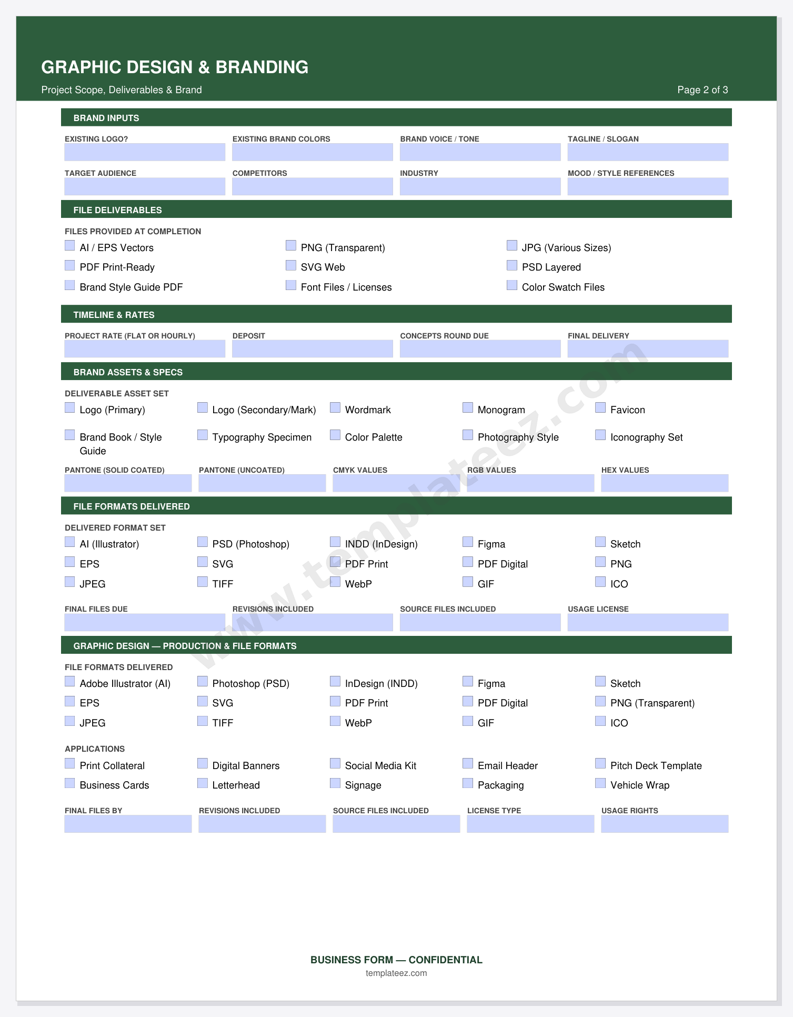The width and height of the screenshot is (793, 1017).
Task: Select the Final Files By field
Action: coord(128,824)
